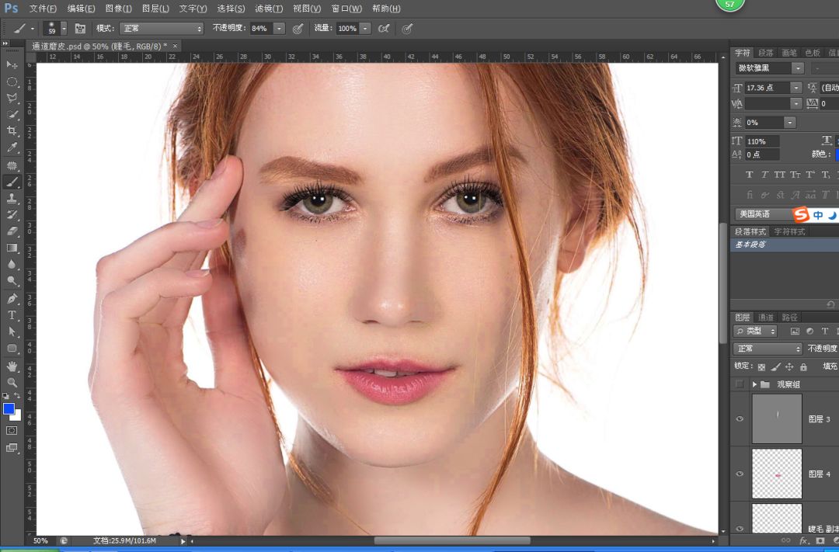Select the Clone Stamp tool
The width and height of the screenshot is (839, 552).
(12, 199)
